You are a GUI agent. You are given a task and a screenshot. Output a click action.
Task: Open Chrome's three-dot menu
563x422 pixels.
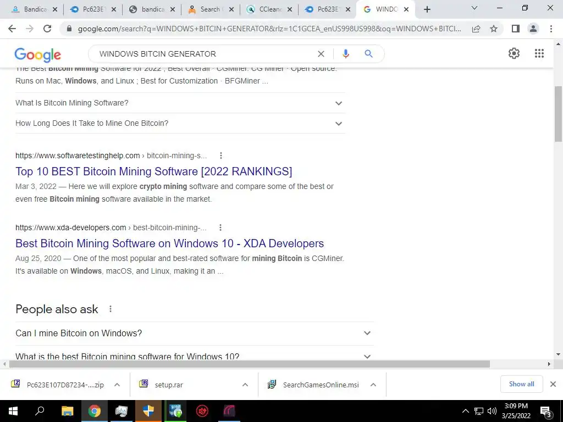tap(551, 29)
